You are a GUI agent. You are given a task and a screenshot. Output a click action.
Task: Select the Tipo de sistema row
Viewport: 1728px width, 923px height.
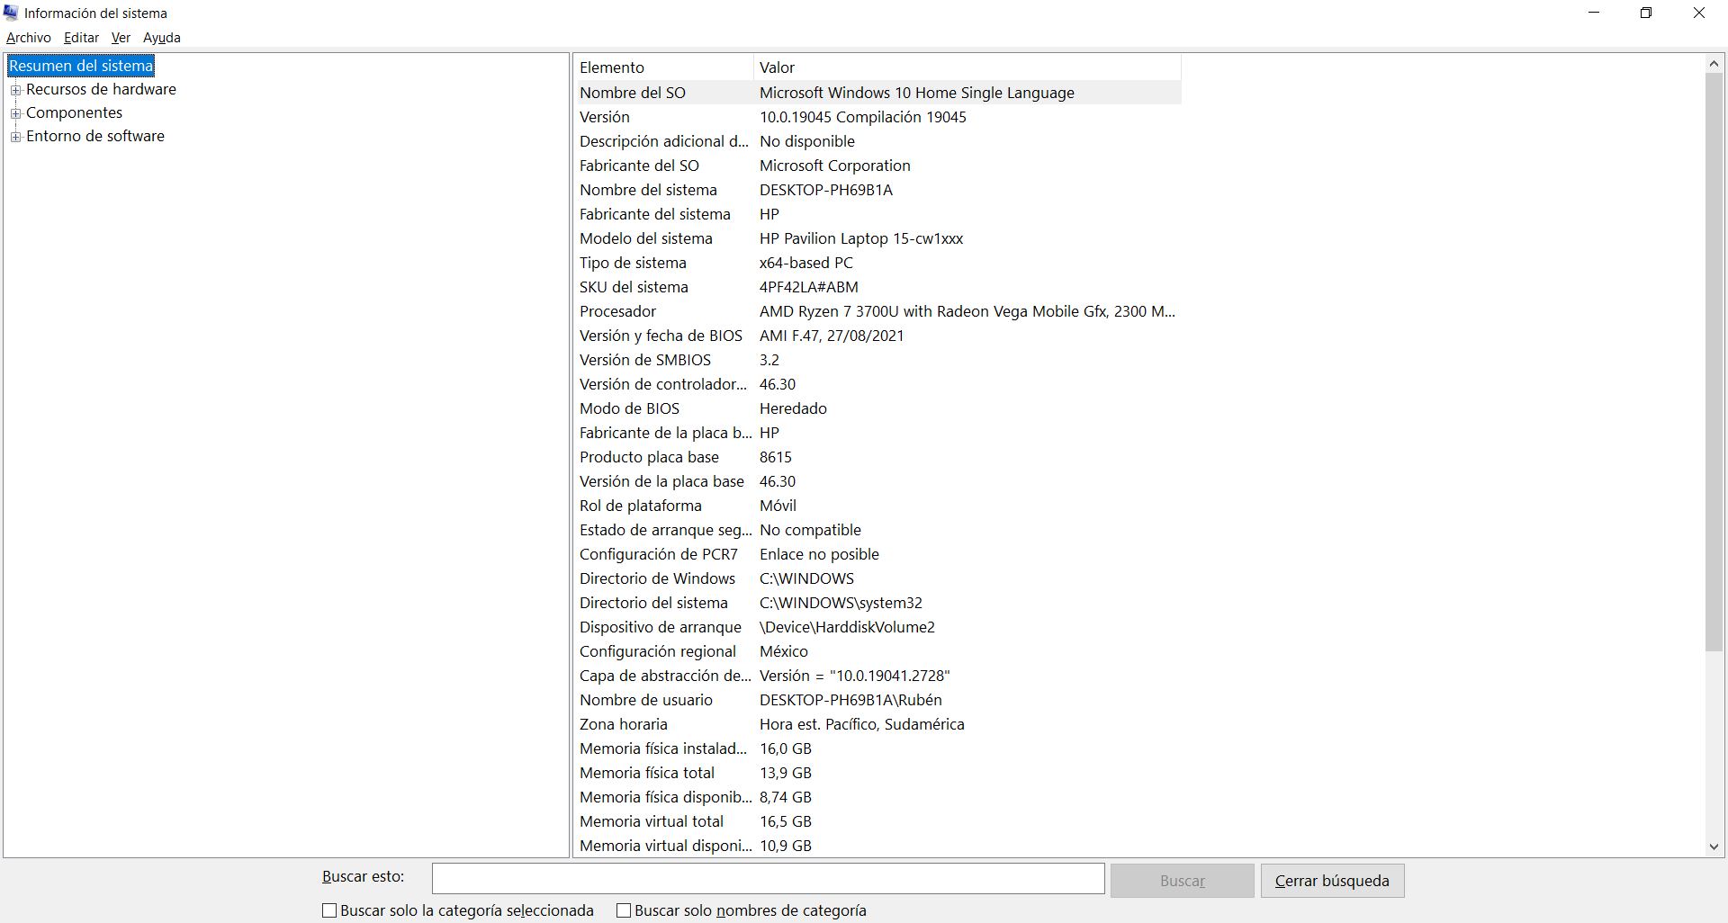[x=878, y=263]
